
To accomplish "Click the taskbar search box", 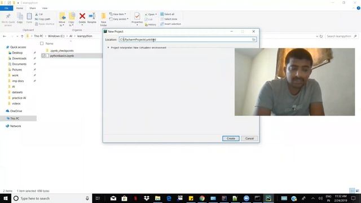I will tap(51, 198).
